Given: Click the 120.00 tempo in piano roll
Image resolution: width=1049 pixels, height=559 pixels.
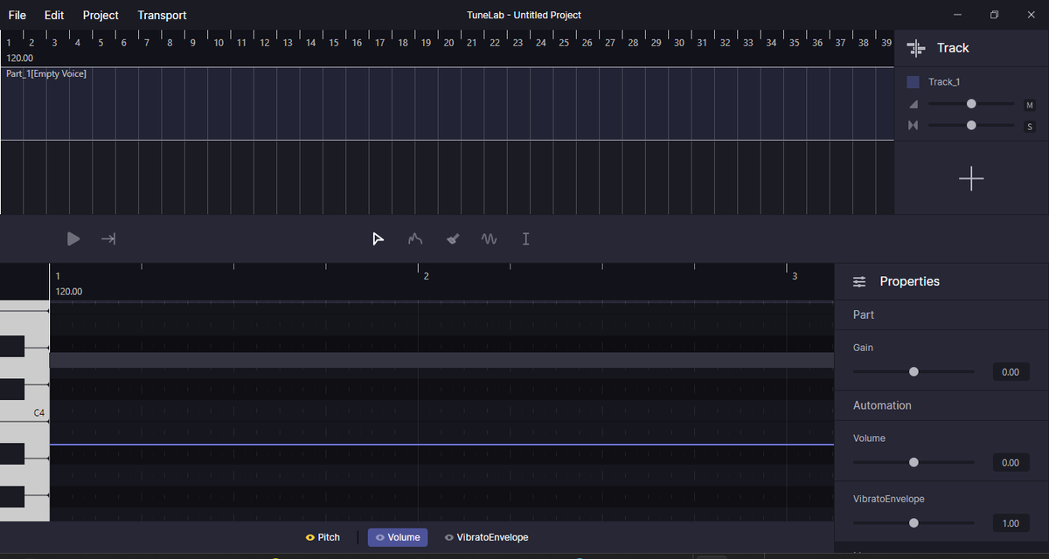Looking at the screenshot, I should click(69, 292).
